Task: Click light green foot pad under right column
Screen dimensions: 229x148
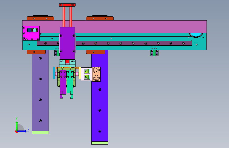Action: click(x=100, y=143)
